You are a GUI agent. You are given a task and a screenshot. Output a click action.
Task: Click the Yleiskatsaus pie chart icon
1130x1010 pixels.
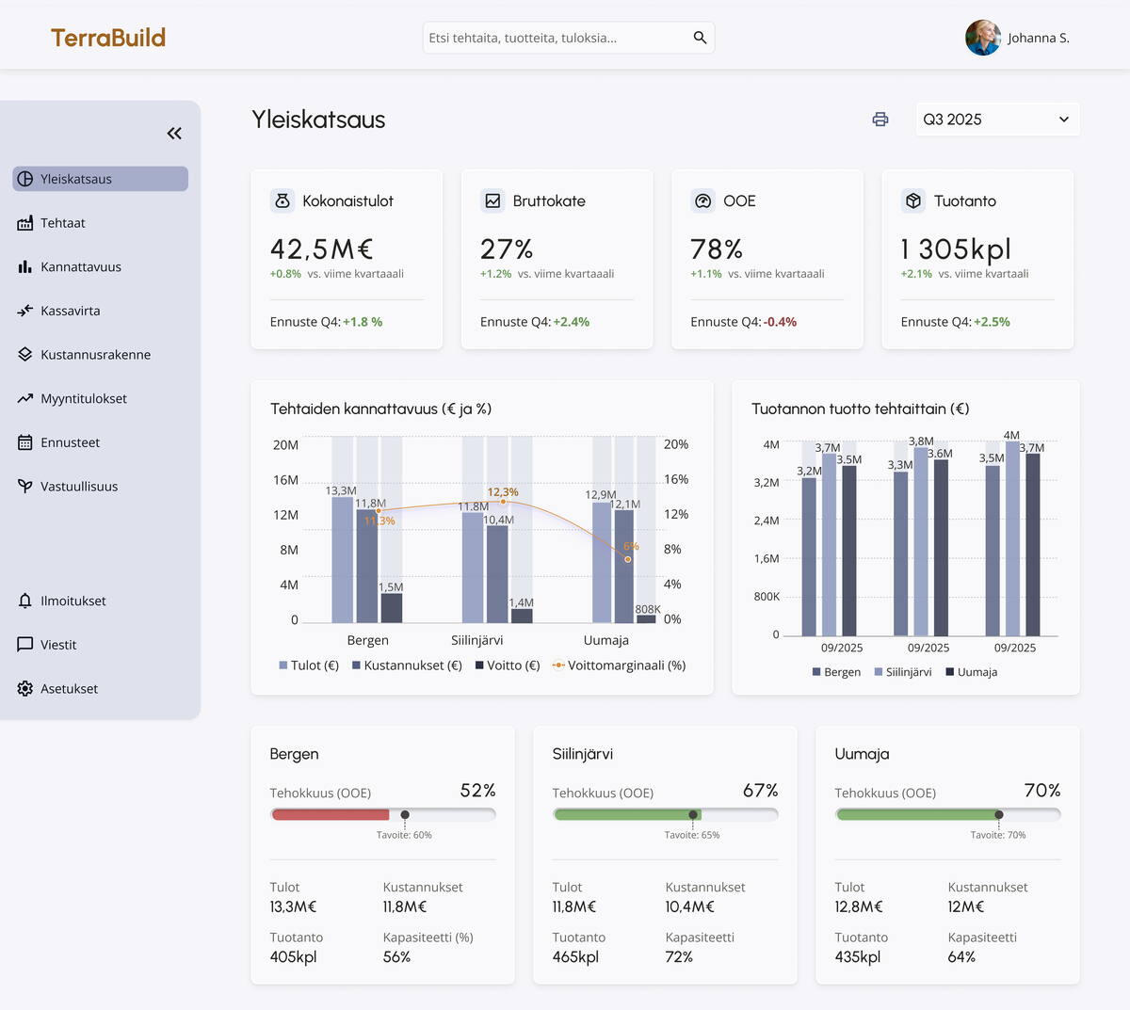click(x=25, y=179)
